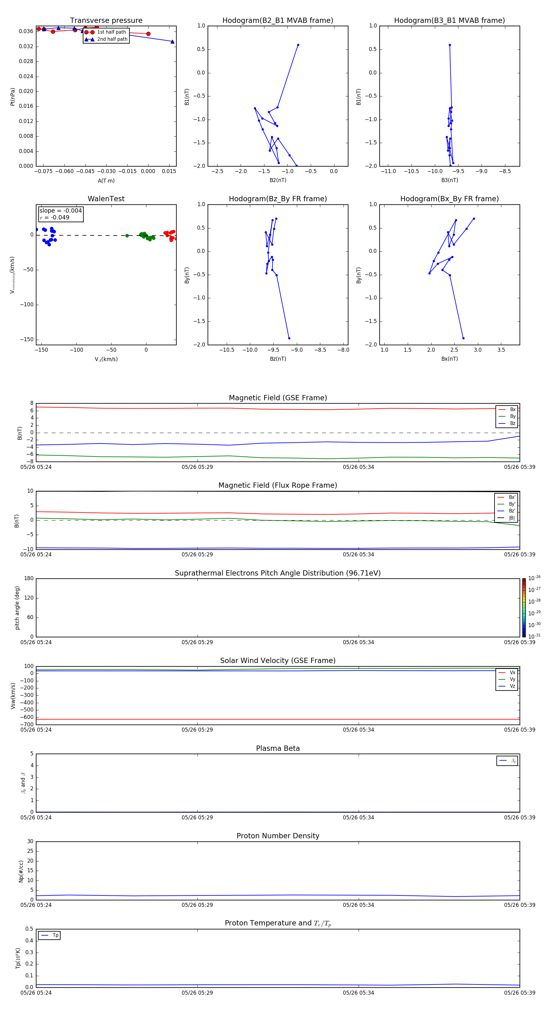Click the 'Bx(nT)' x-axis label

449,359
